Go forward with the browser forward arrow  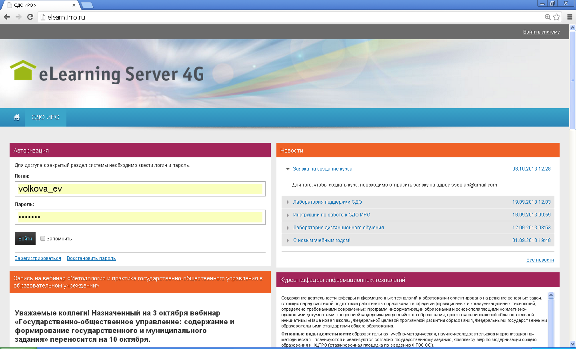(18, 17)
